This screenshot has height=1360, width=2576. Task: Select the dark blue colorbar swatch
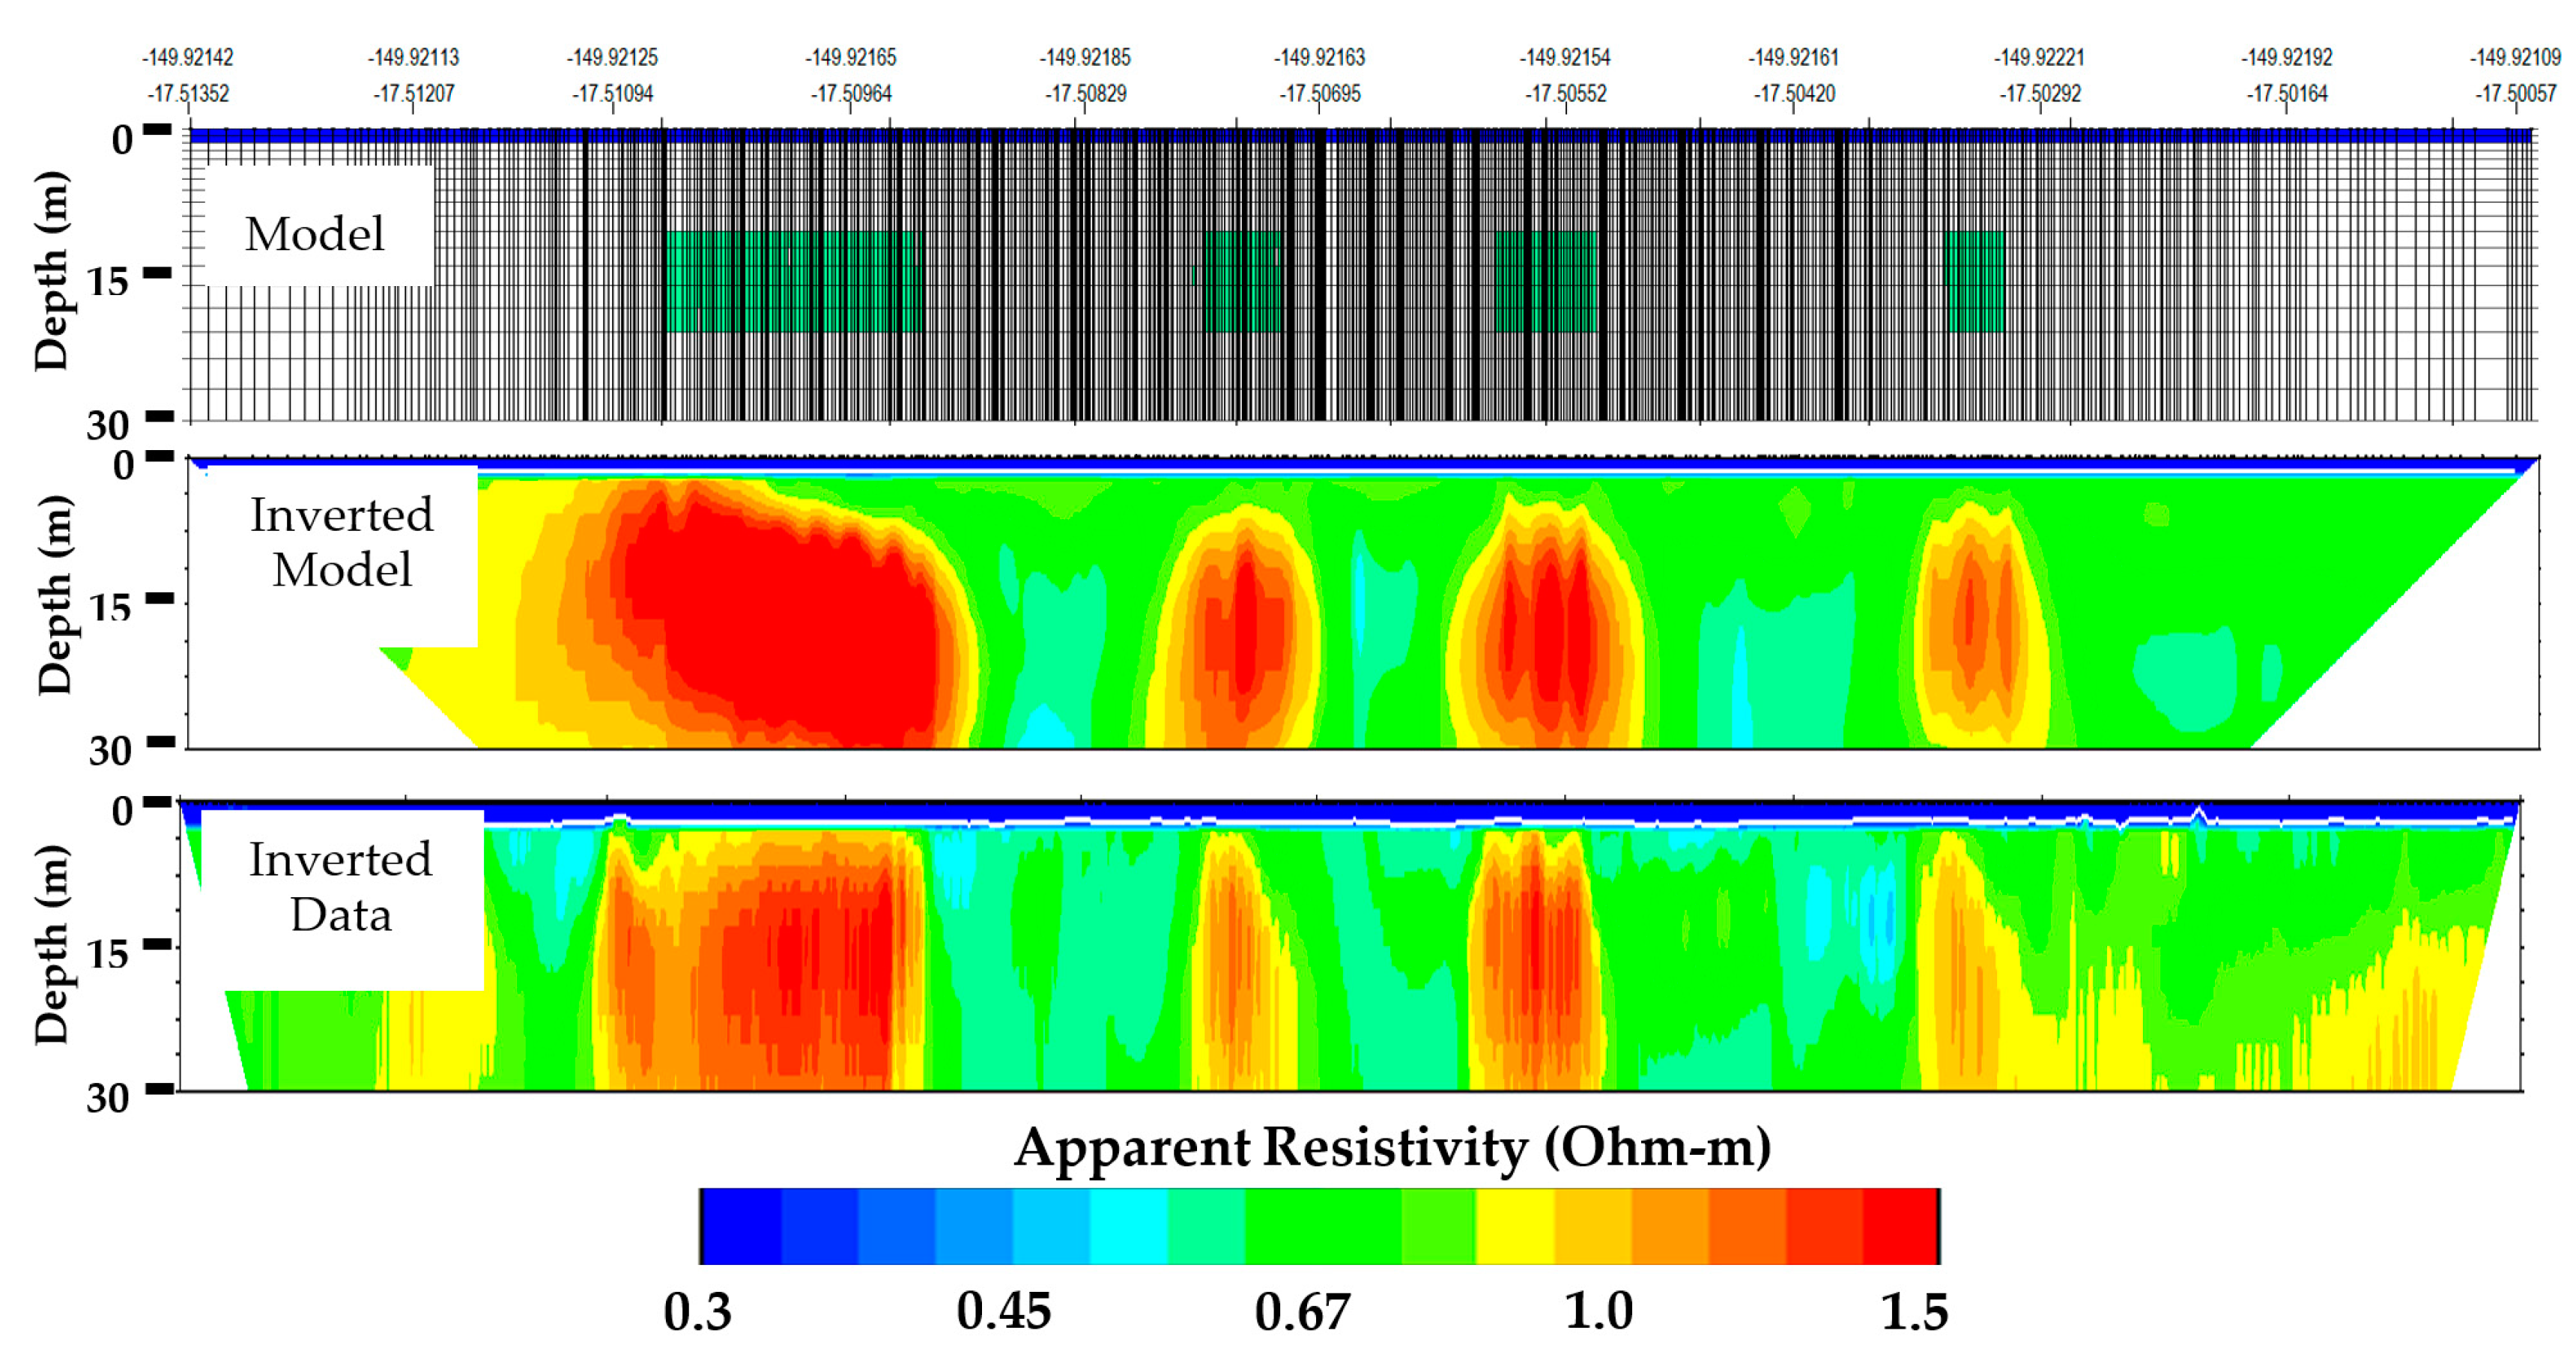tap(742, 1226)
